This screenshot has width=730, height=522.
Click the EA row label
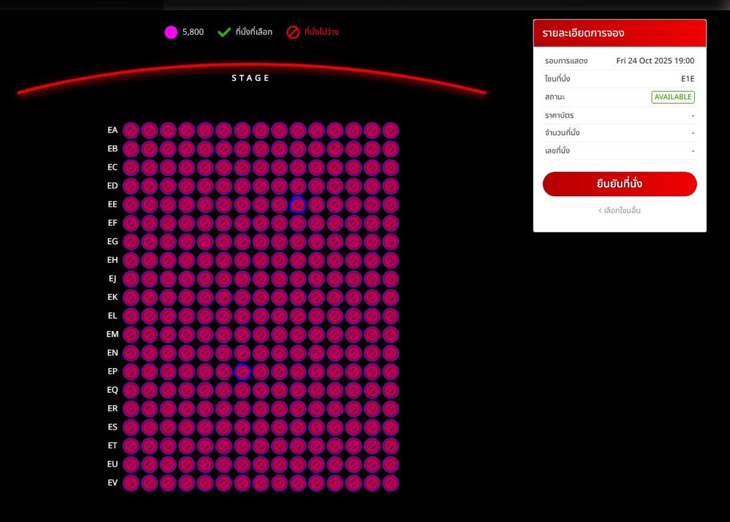(113, 130)
